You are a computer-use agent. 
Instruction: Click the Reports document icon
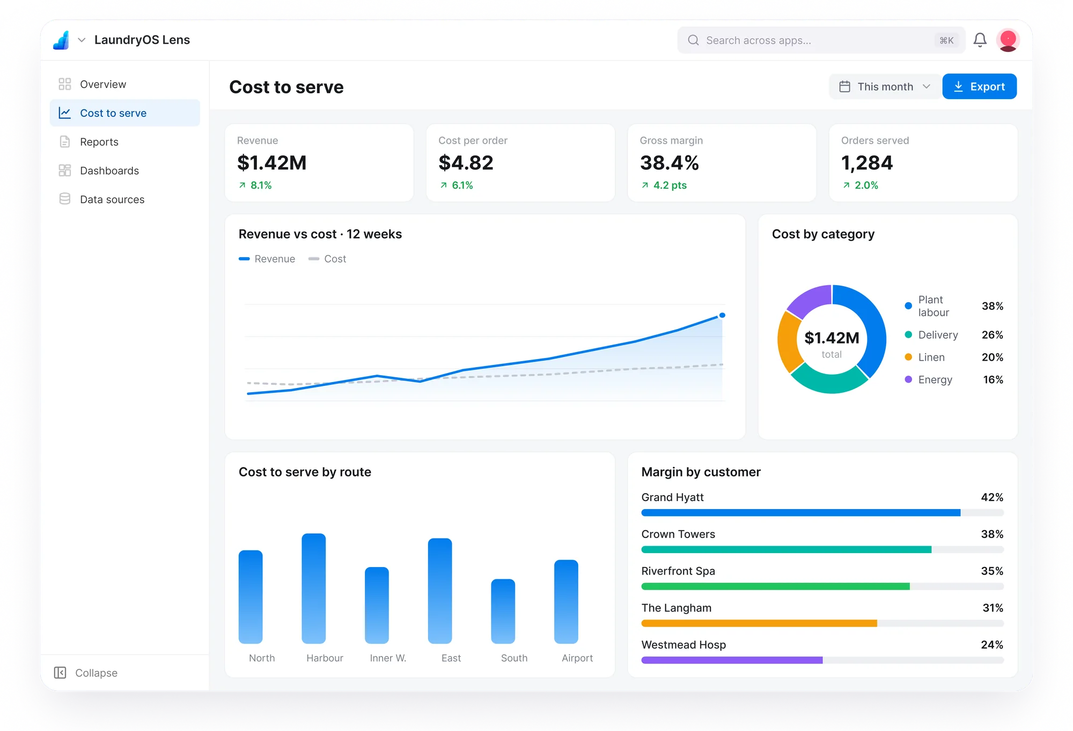click(64, 141)
